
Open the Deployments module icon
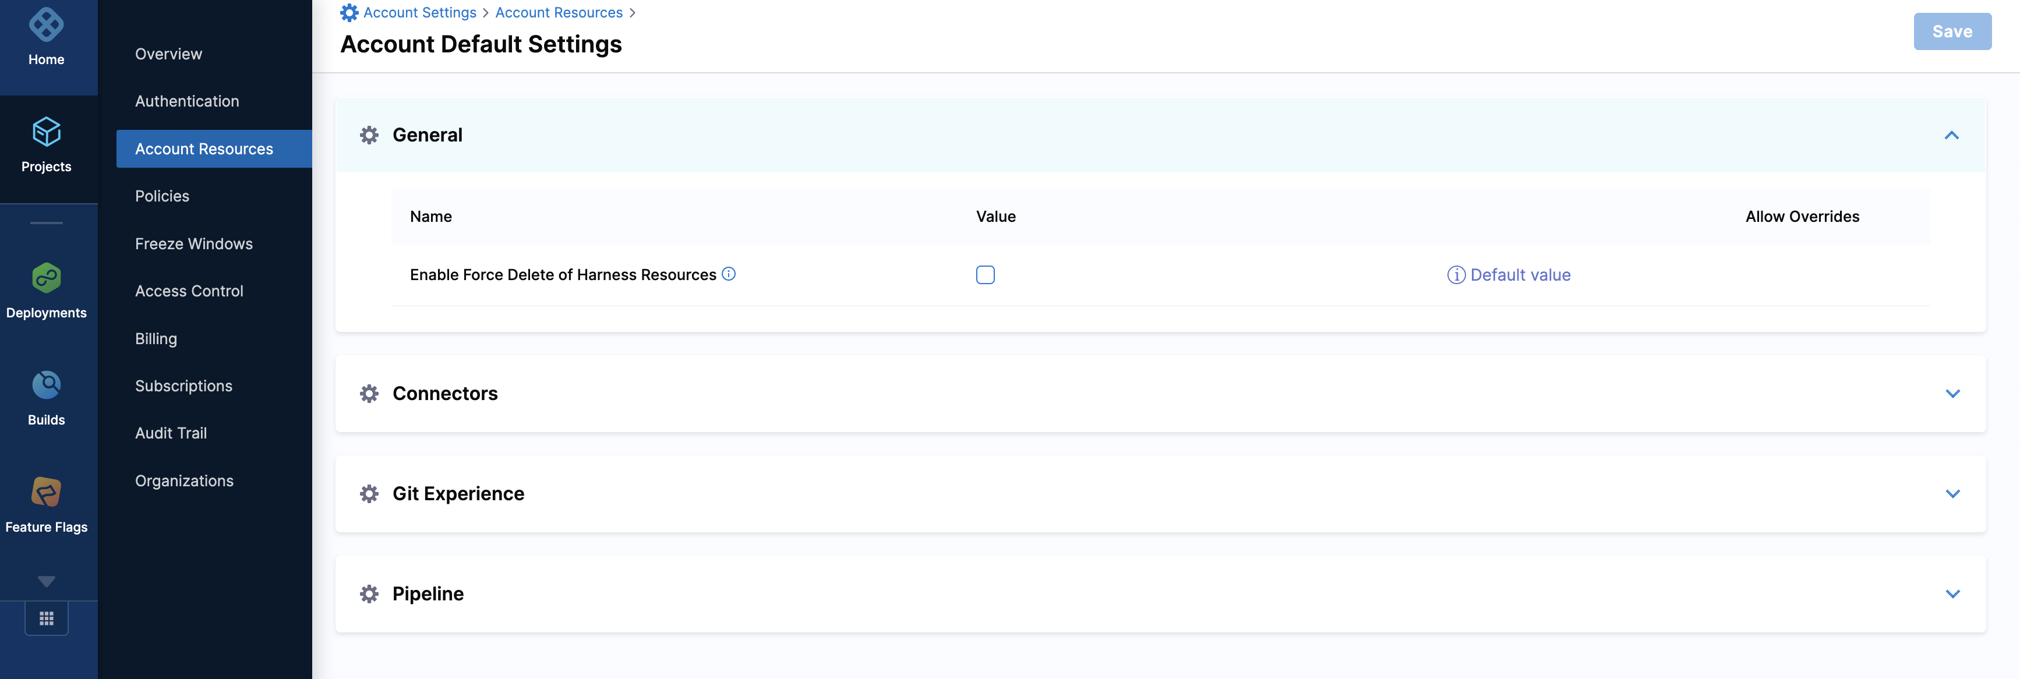point(46,278)
